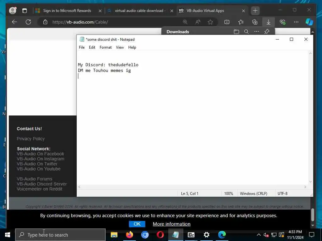The height and width of the screenshot is (241, 322).
Task: Open a new Edge tab
Action: (255, 11)
